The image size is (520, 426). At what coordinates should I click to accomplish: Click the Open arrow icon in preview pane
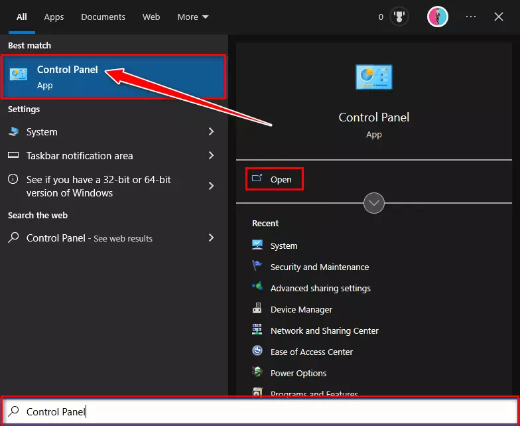click(257, 178)
